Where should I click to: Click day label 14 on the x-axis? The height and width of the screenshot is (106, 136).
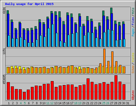pos(60,103)
